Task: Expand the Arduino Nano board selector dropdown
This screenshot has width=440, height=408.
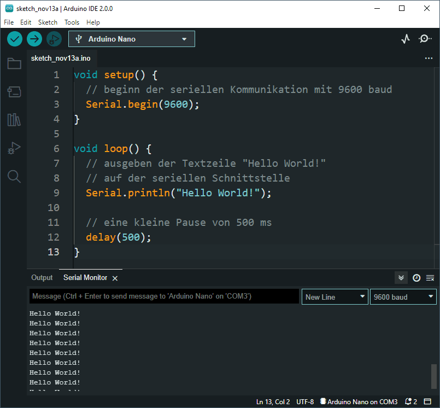Action: pos(131,39)
